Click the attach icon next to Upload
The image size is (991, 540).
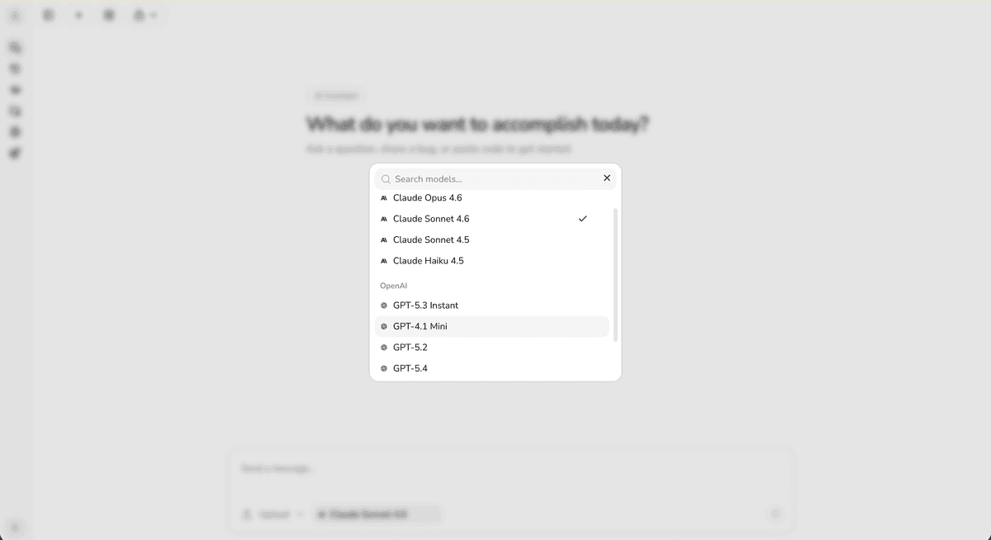(x=245, y=514)
